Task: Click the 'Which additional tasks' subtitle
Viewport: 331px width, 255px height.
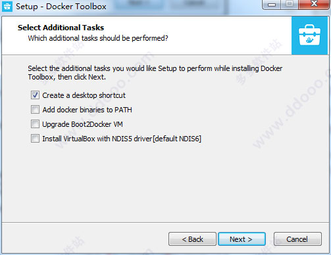Action: [98, 38]
